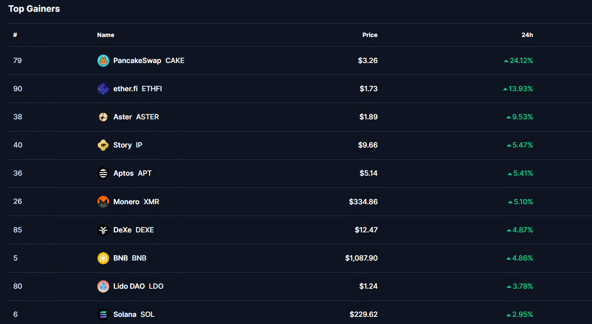The width and height of the screenshot is (592, 324).
Task: Sort by the # rank column header
Action: coord(15,35)
